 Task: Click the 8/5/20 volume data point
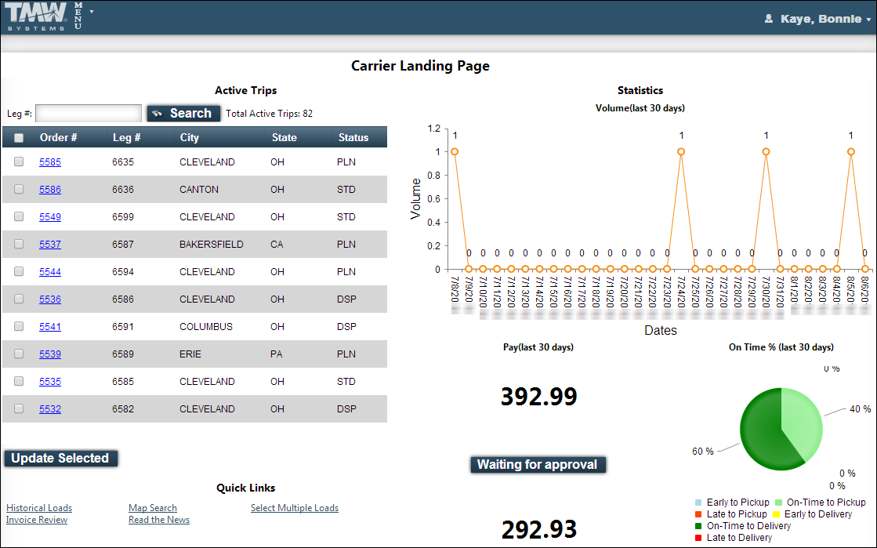click(x=850, y=151)
